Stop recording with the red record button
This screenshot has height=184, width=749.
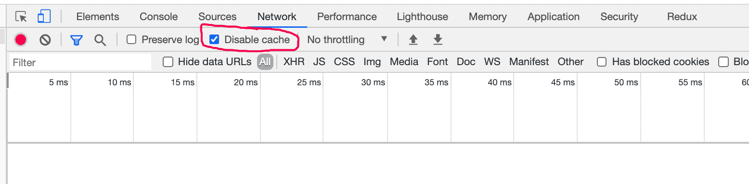click(20, 40)
